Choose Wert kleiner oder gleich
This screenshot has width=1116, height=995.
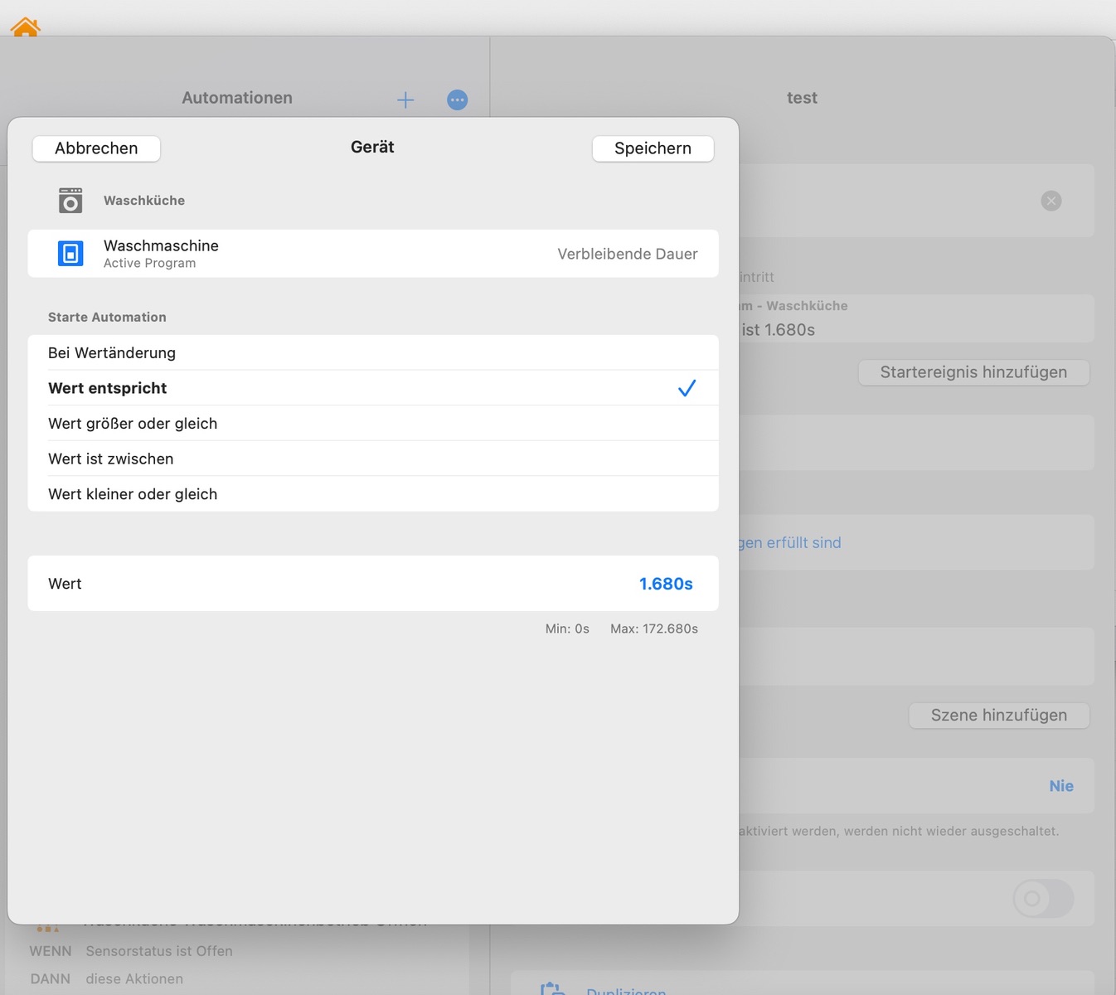point(133,494)
